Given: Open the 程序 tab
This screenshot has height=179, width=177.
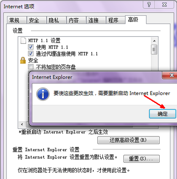Looking at the screenshot, I should click(116, 20).
